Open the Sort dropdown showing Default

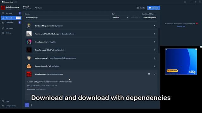(x=120, y=18)
